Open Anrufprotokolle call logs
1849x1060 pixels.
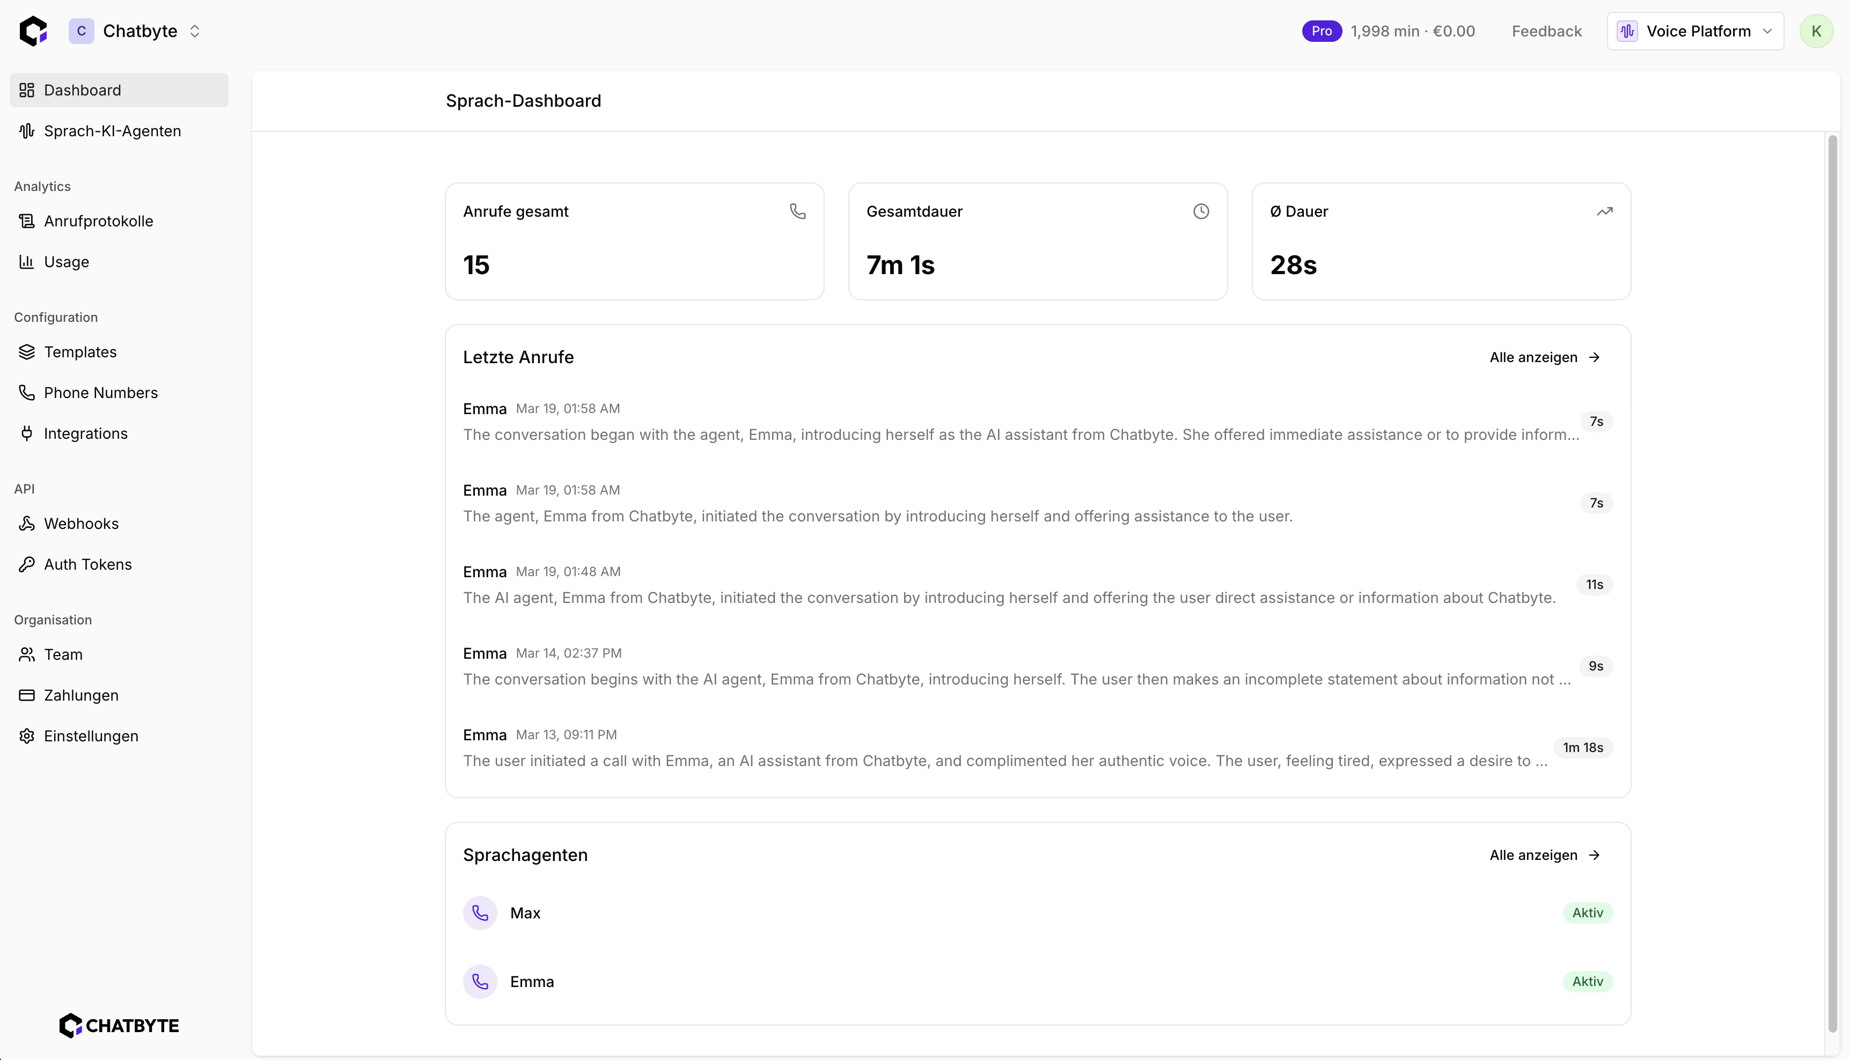pos(98,222)
